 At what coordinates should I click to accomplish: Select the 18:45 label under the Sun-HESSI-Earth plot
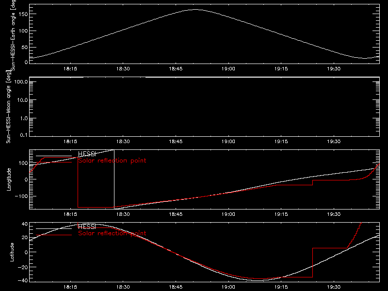pos(176,68)
